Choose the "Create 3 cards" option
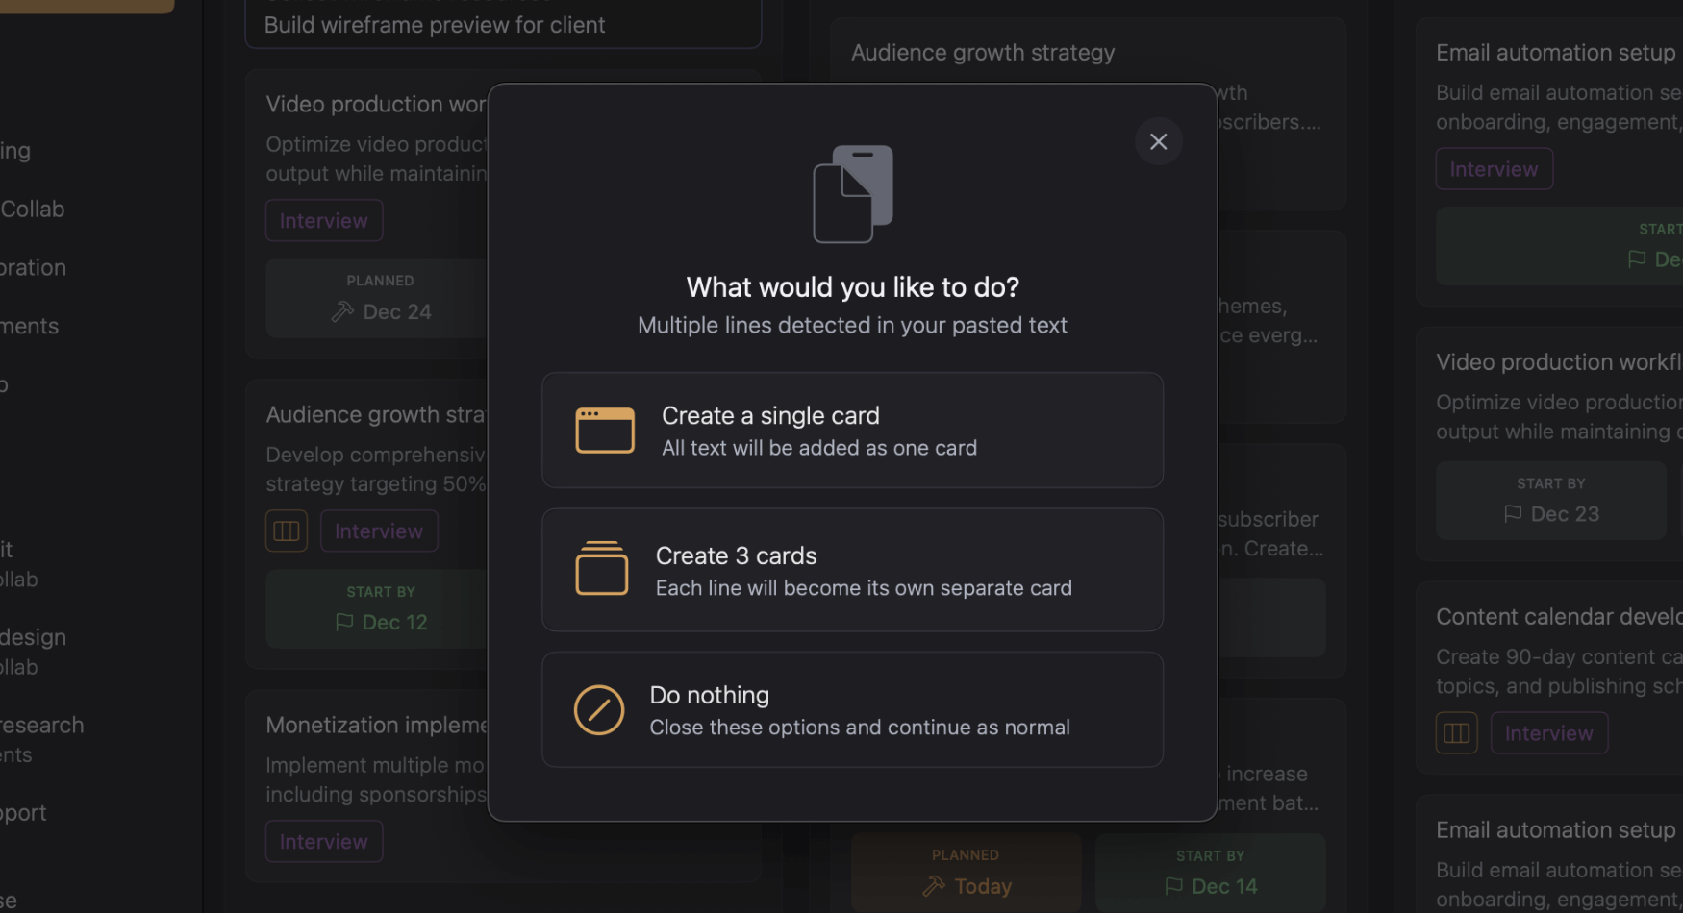Image resolution: width=1683 pixels, height=913 pixels. pos(852,569)
